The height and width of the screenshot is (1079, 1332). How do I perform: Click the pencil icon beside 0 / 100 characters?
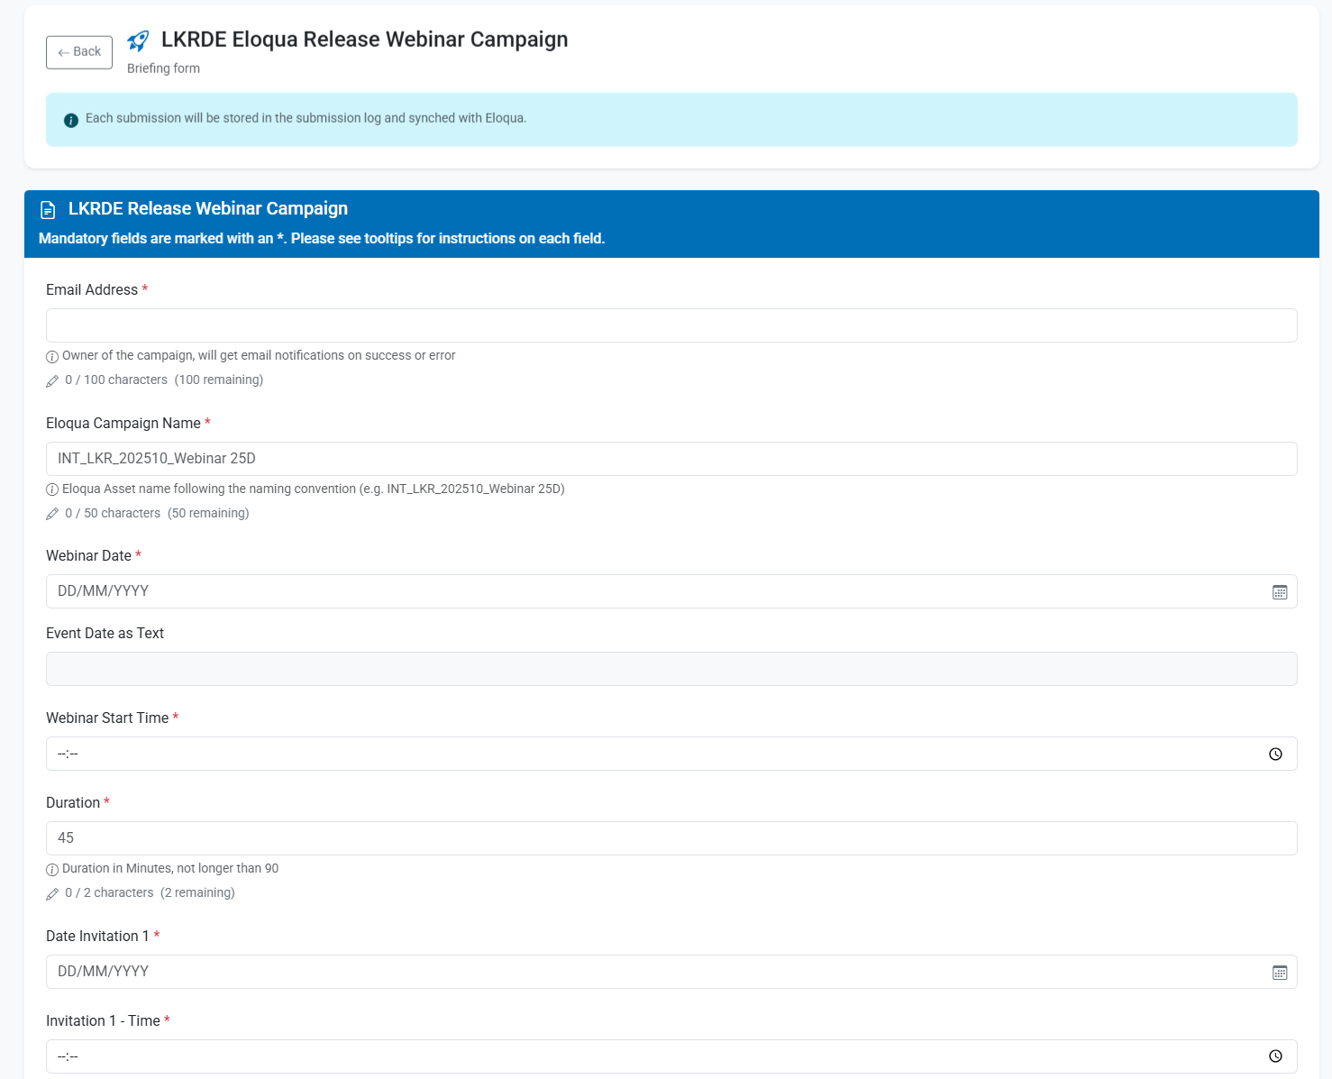[x=52, y=381]
